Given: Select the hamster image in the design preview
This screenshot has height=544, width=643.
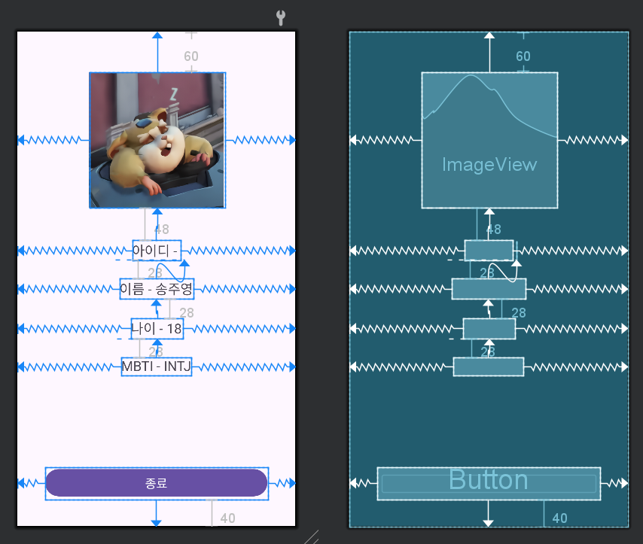Looking at the screenshot, I should pos(157,140).
